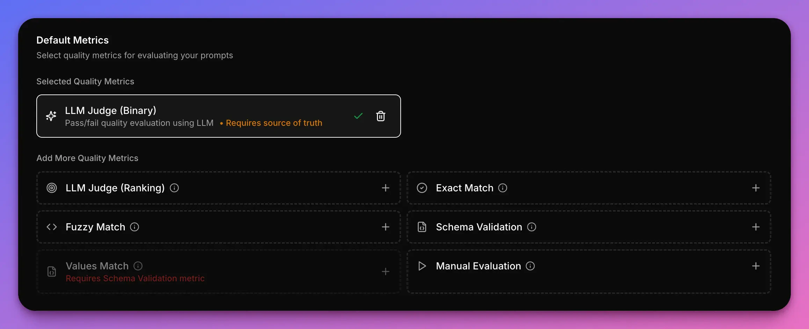Open the info tooltip for Manual Evaluation

pyautogui.click(x=531, y=266)
